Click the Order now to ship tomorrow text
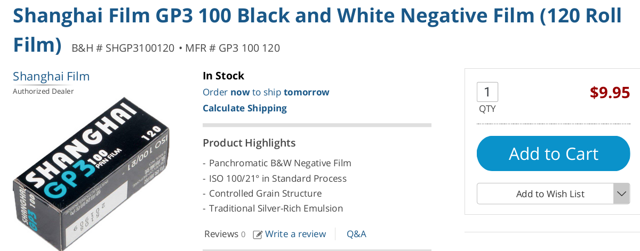 coord(266,92)
